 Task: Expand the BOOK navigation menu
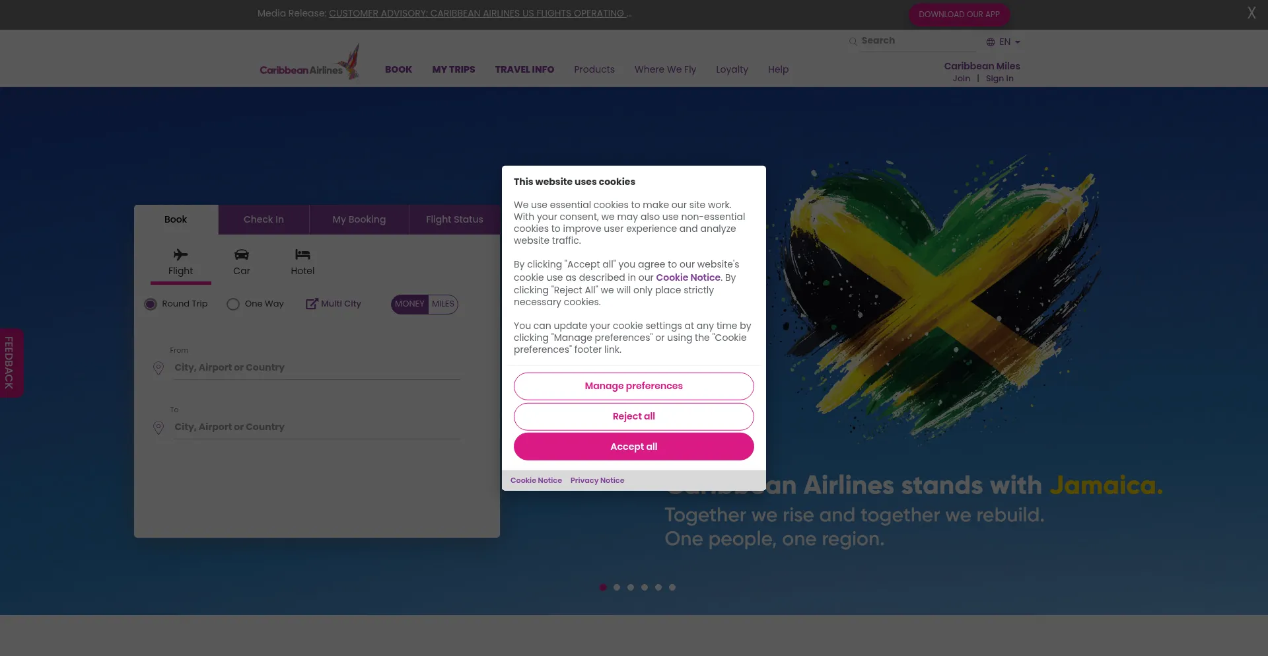(398, 69)
